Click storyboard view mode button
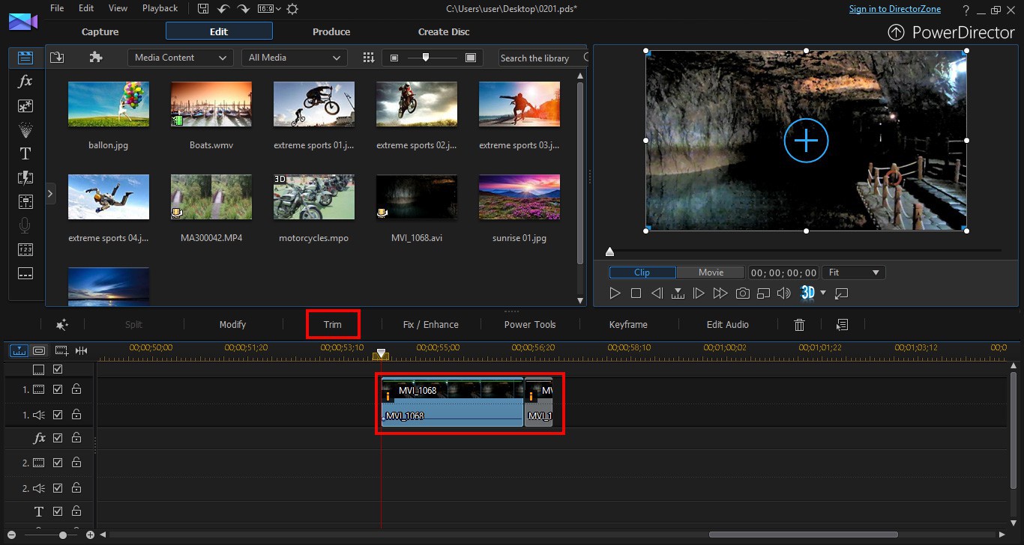This screenshot has height=545, width=1024. click(x=39, y=350)
